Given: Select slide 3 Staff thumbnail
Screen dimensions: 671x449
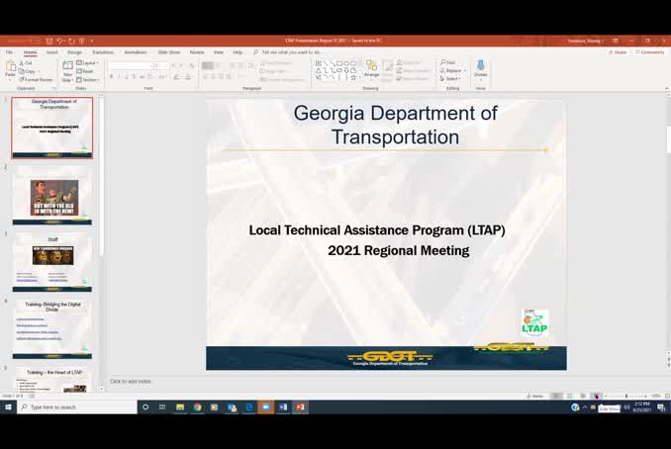Looking at the screenshot, I should click(x=52, y=262).
